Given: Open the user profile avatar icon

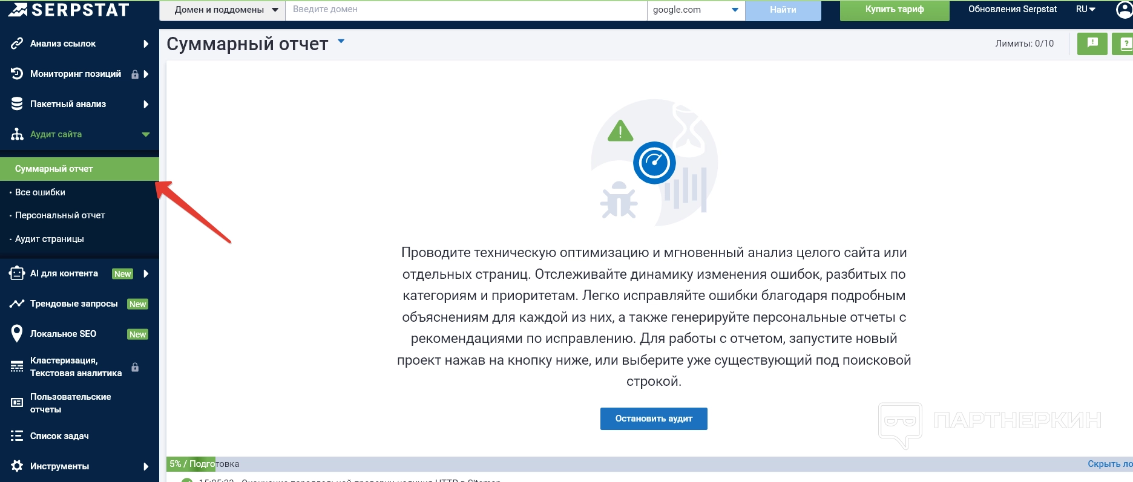Looking at the screenshot, I should pos(1124,10).
